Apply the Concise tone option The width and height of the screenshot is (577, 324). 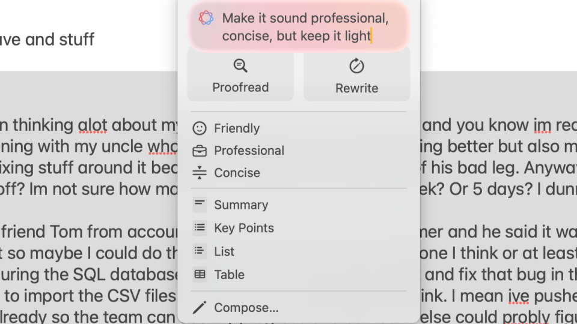[x=237, y=173]
